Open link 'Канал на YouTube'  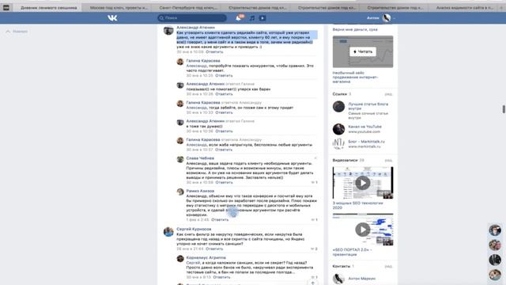[364, 127]
